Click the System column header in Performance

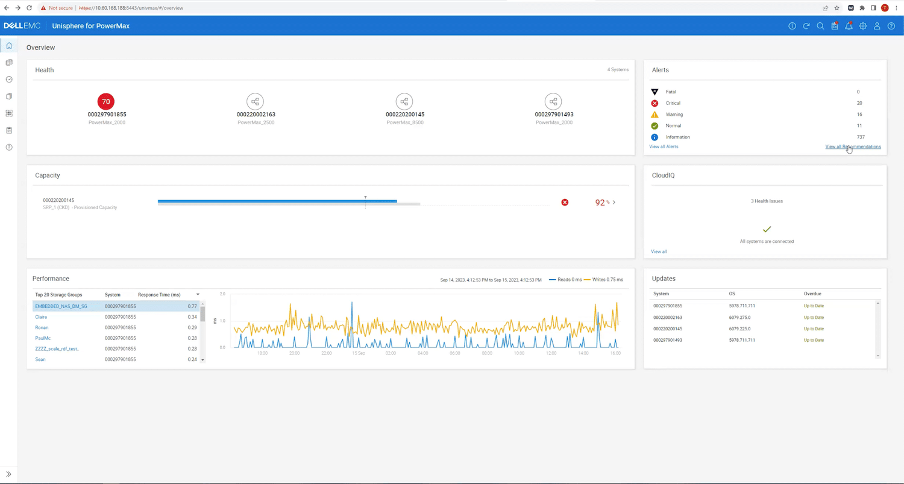tap(113, 295)
